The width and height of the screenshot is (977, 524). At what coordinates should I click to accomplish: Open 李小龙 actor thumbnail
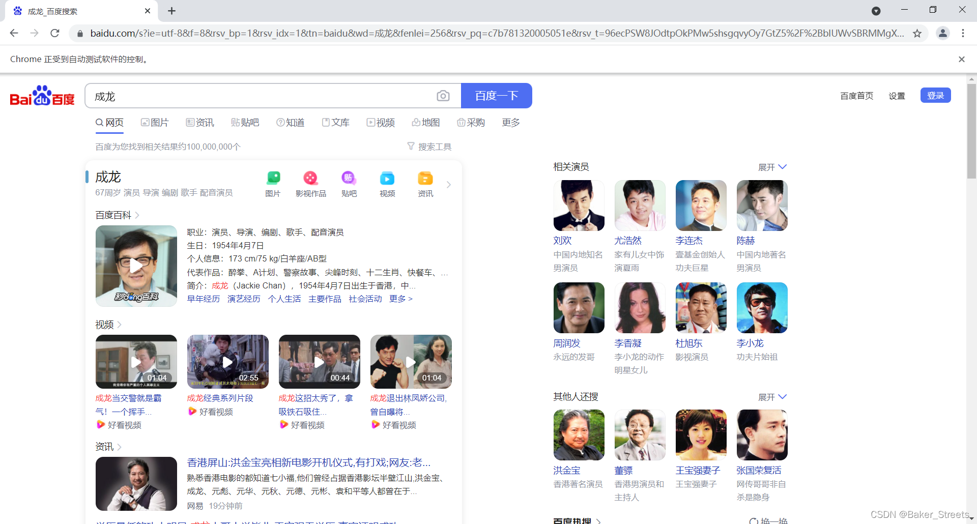[x=762, y=308]
